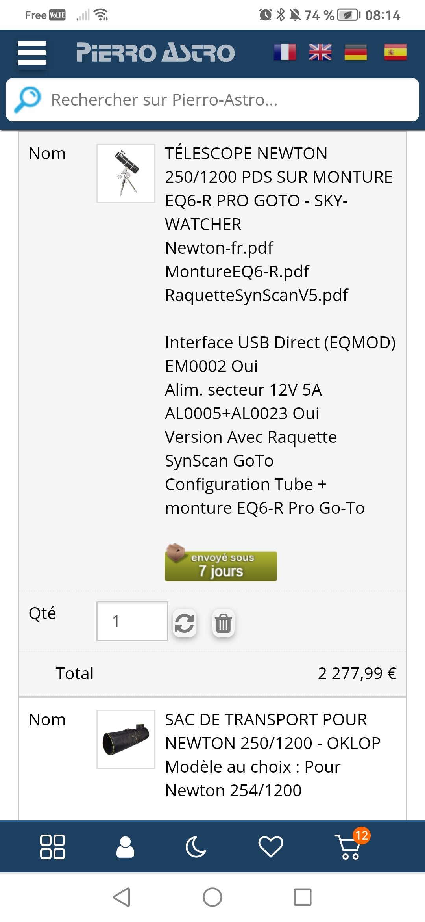
Task: Choose the German flag language
Action: pyautogui.click(x=355, y=52)
